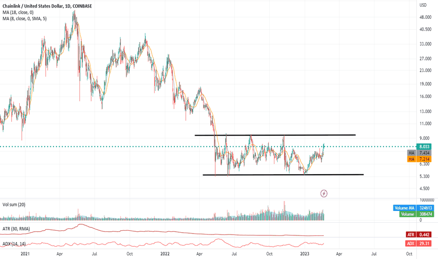Click the 33.000 price axis label
Screen dimensions: 438x259
pos(425,44)
